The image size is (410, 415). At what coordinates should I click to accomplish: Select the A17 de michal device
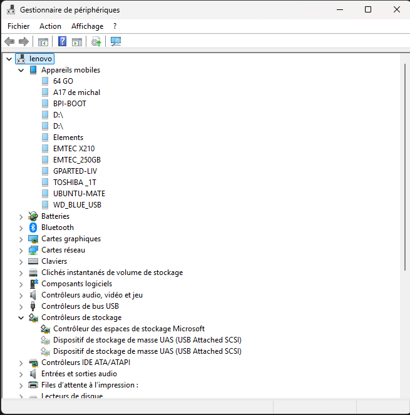tap(76, 92)
